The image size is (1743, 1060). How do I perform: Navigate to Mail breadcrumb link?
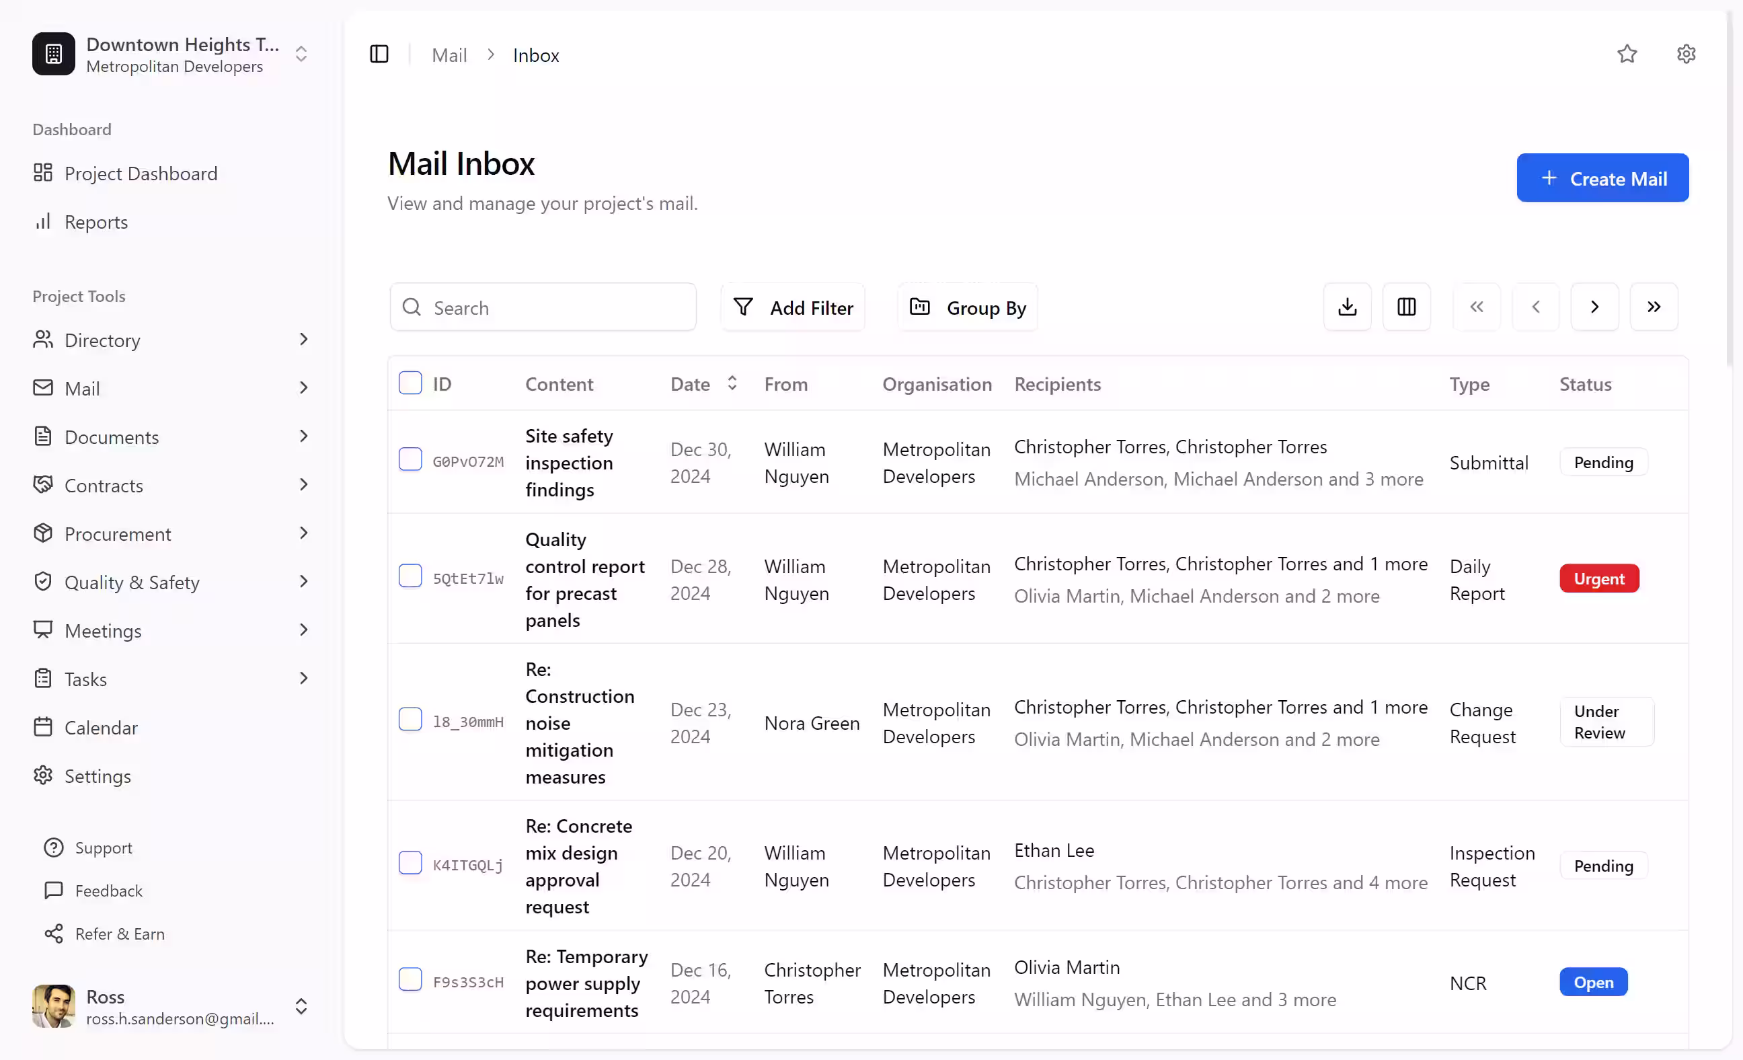tap(449, 54)
